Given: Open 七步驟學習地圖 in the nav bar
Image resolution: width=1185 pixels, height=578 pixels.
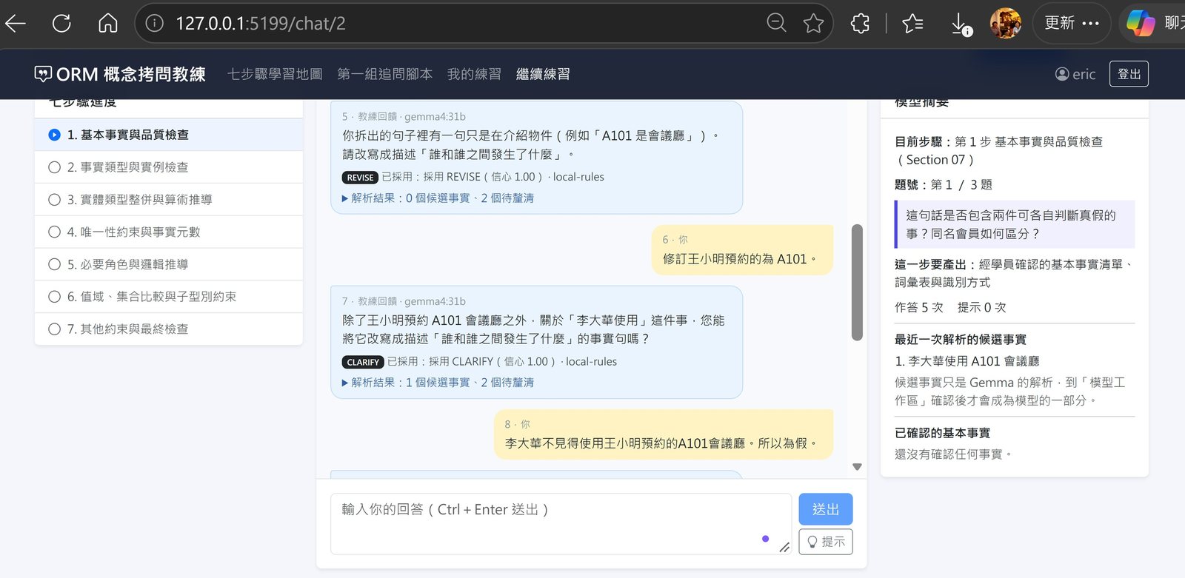Looking at the screenshot, I should [275, 74].
